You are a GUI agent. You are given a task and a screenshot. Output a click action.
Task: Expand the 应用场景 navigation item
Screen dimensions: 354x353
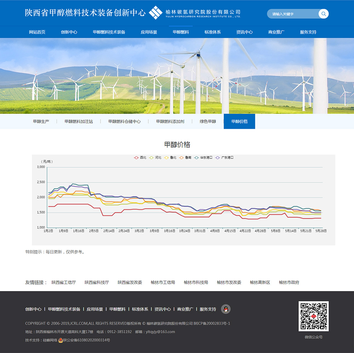tap(149, 32)
